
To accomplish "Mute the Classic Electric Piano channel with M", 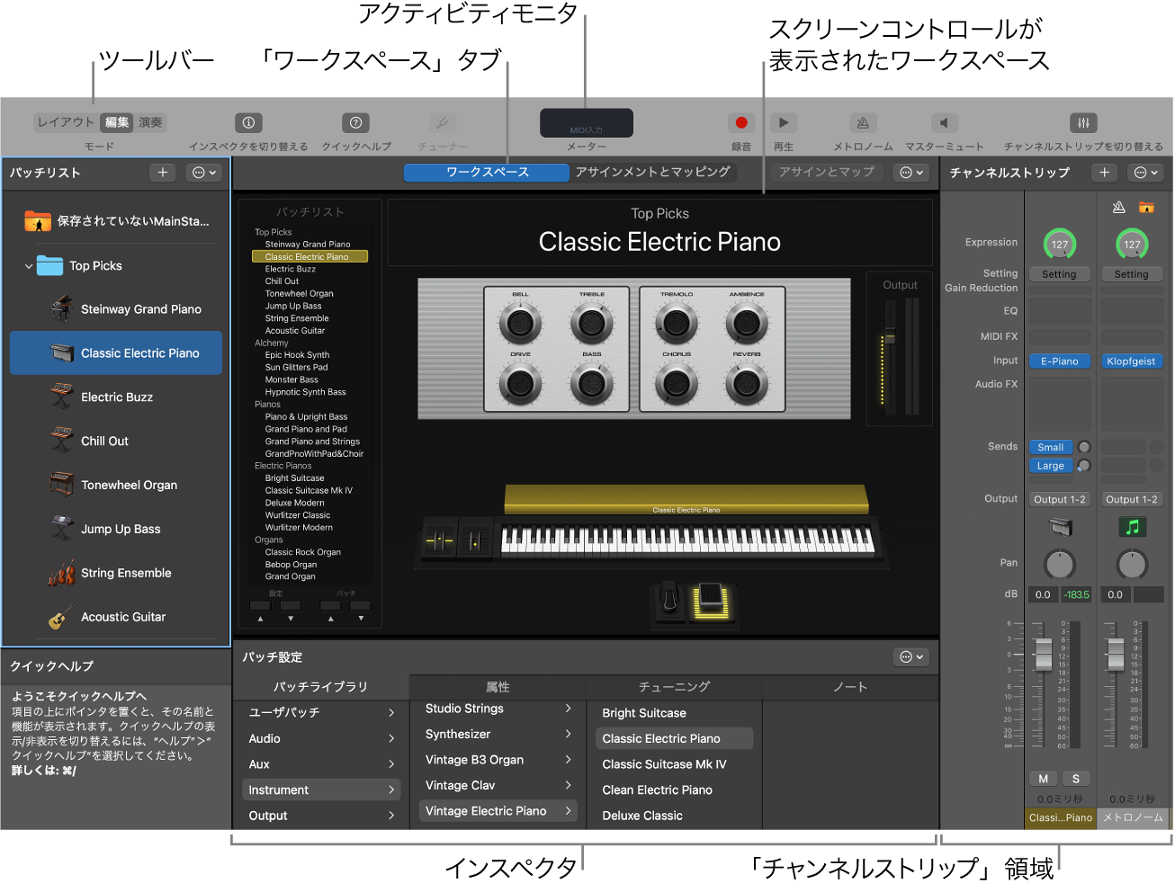I will pos(1043,778).
